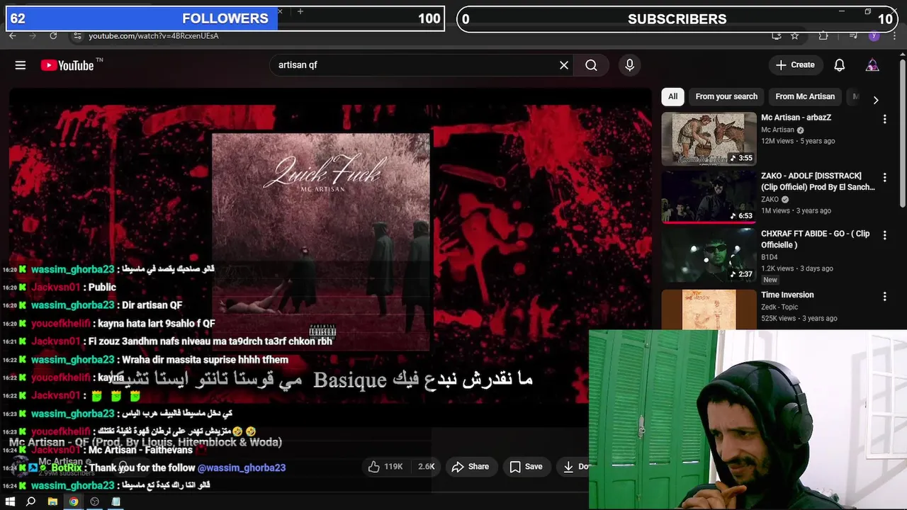Open the browser extensions puzzle icon
The image size is (907, 510).
[823, 35]
